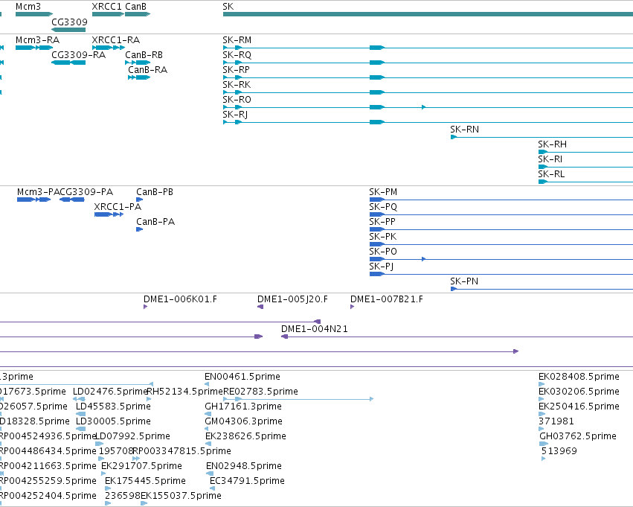
Task: Click the SK gene label
Action: click(228, 7)
